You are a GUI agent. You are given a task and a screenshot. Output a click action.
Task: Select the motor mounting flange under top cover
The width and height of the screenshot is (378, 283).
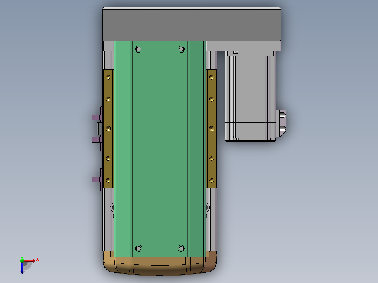click(x=243, y=46)
